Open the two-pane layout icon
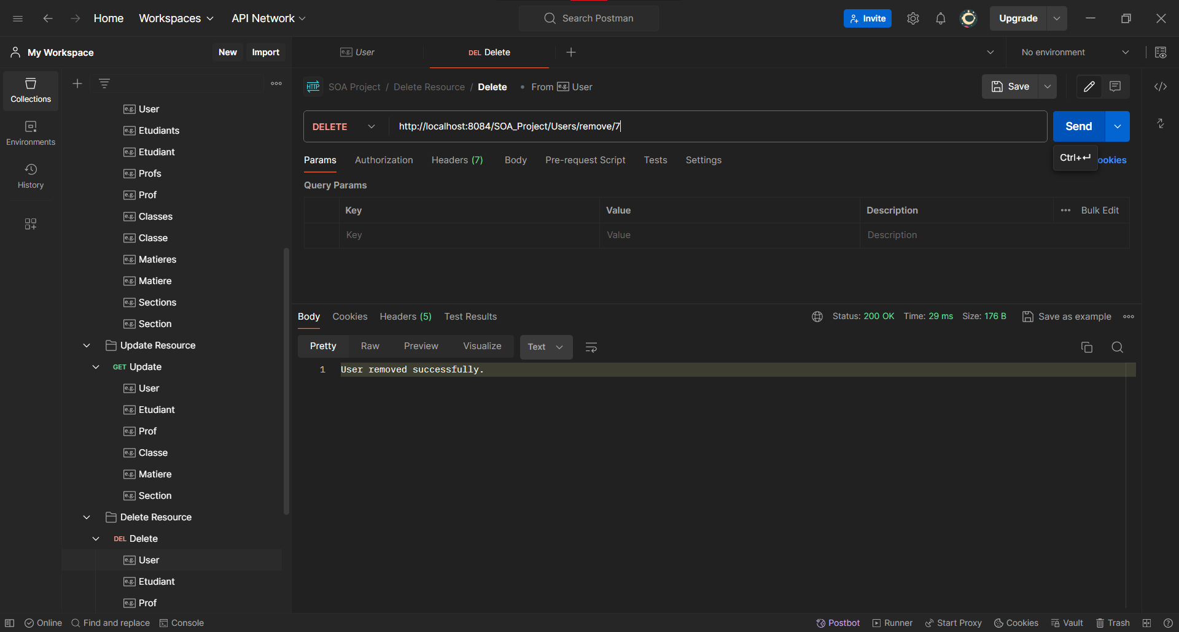Viewport: 1179px width, 632px height. 1146,623
